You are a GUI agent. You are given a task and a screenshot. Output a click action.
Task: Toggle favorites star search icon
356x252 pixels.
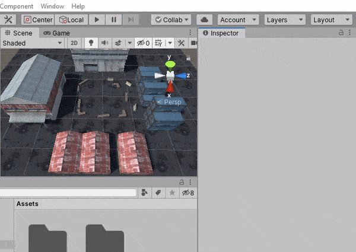pyautogui.click(x=172, y=193)
